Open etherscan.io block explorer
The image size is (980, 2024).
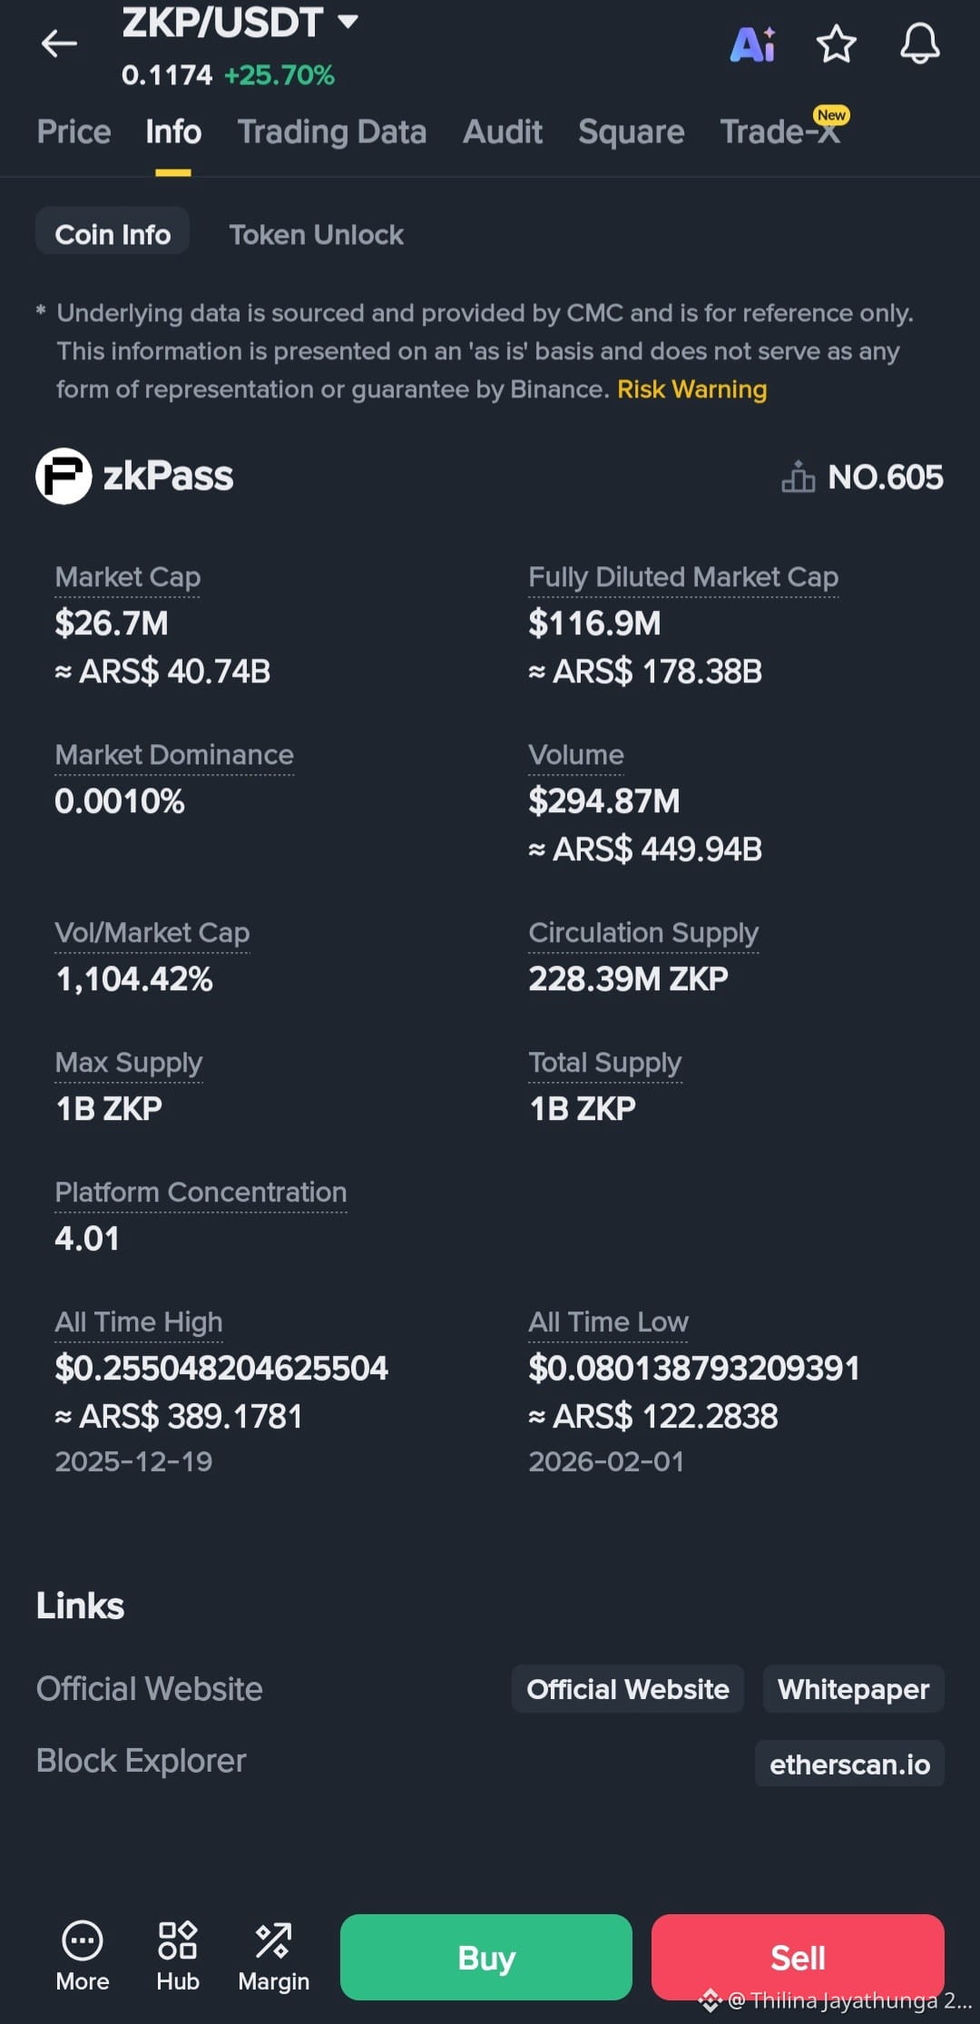[849, 1764]
